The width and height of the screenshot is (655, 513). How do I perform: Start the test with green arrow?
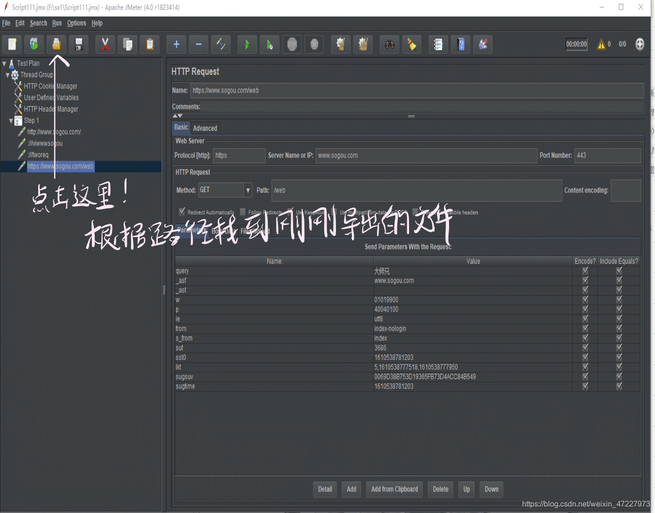(247, 44)
